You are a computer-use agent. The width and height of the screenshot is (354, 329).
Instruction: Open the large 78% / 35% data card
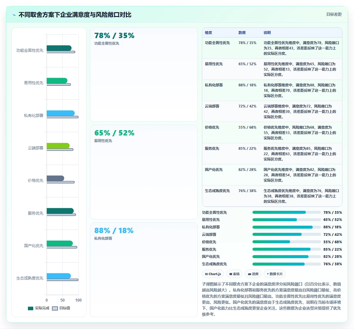click(x=144, y=75)
